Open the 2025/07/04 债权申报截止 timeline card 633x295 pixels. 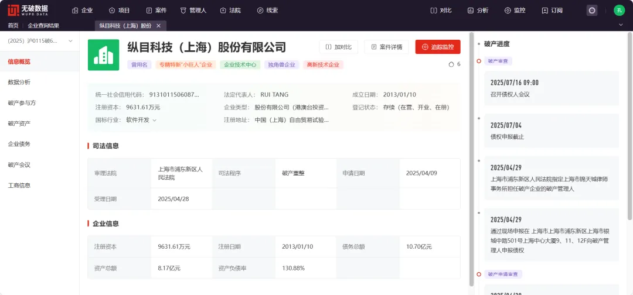(552, 131)
